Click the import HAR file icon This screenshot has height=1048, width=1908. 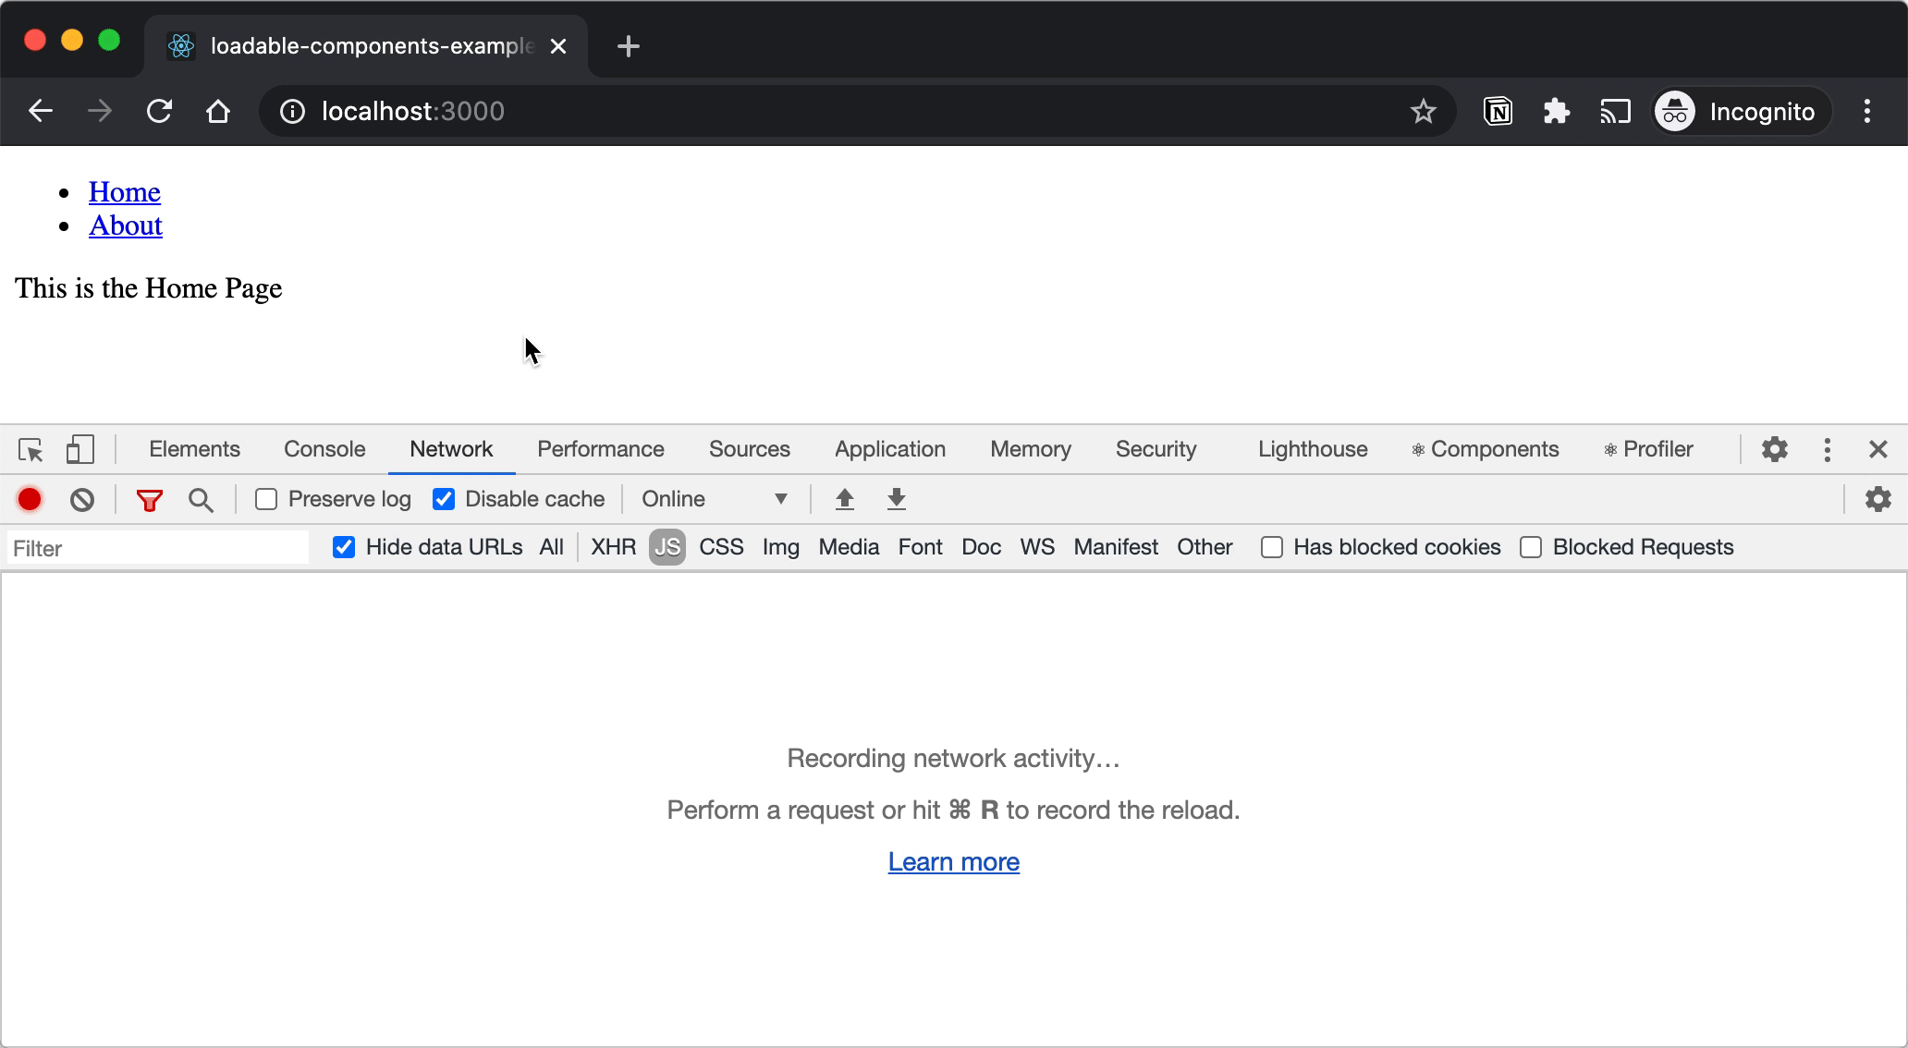844,498
